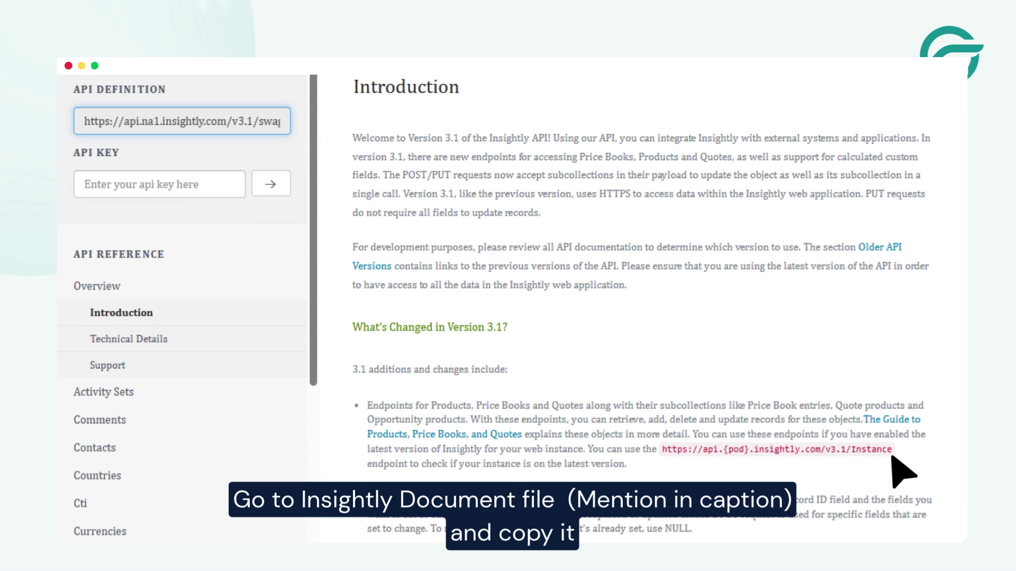Focus the 'Enter your api key here' field

(x=159, y=184)
